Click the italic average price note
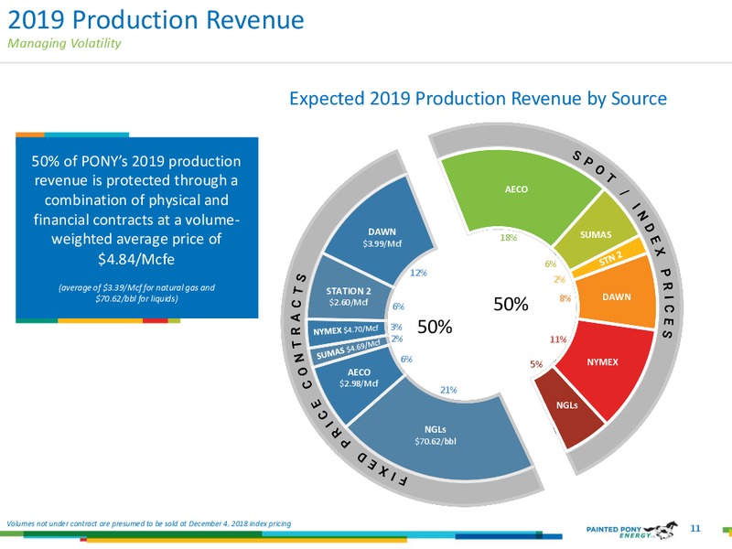Screen dimensions: 732x549 [x=136, y=293]
